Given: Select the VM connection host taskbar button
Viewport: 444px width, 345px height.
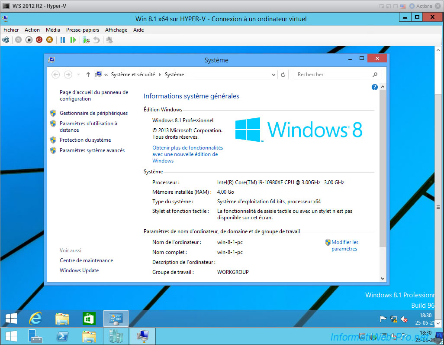Looking at the screenshot, I should click(143, 336).
